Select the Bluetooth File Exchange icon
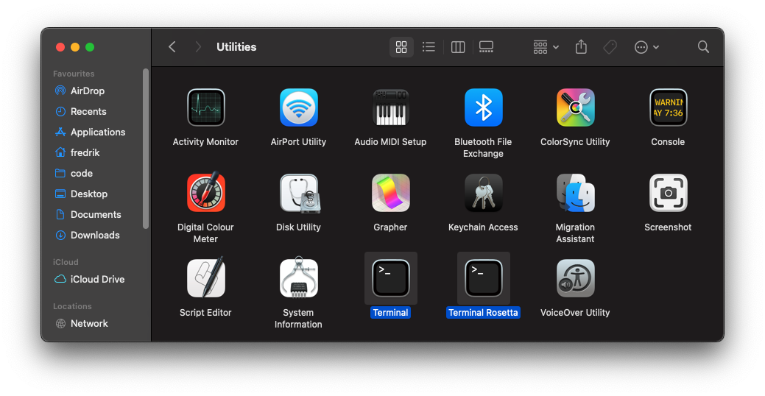Image resolution: width=765 pixels, height=396 pixels. click(x=484, y=107)
